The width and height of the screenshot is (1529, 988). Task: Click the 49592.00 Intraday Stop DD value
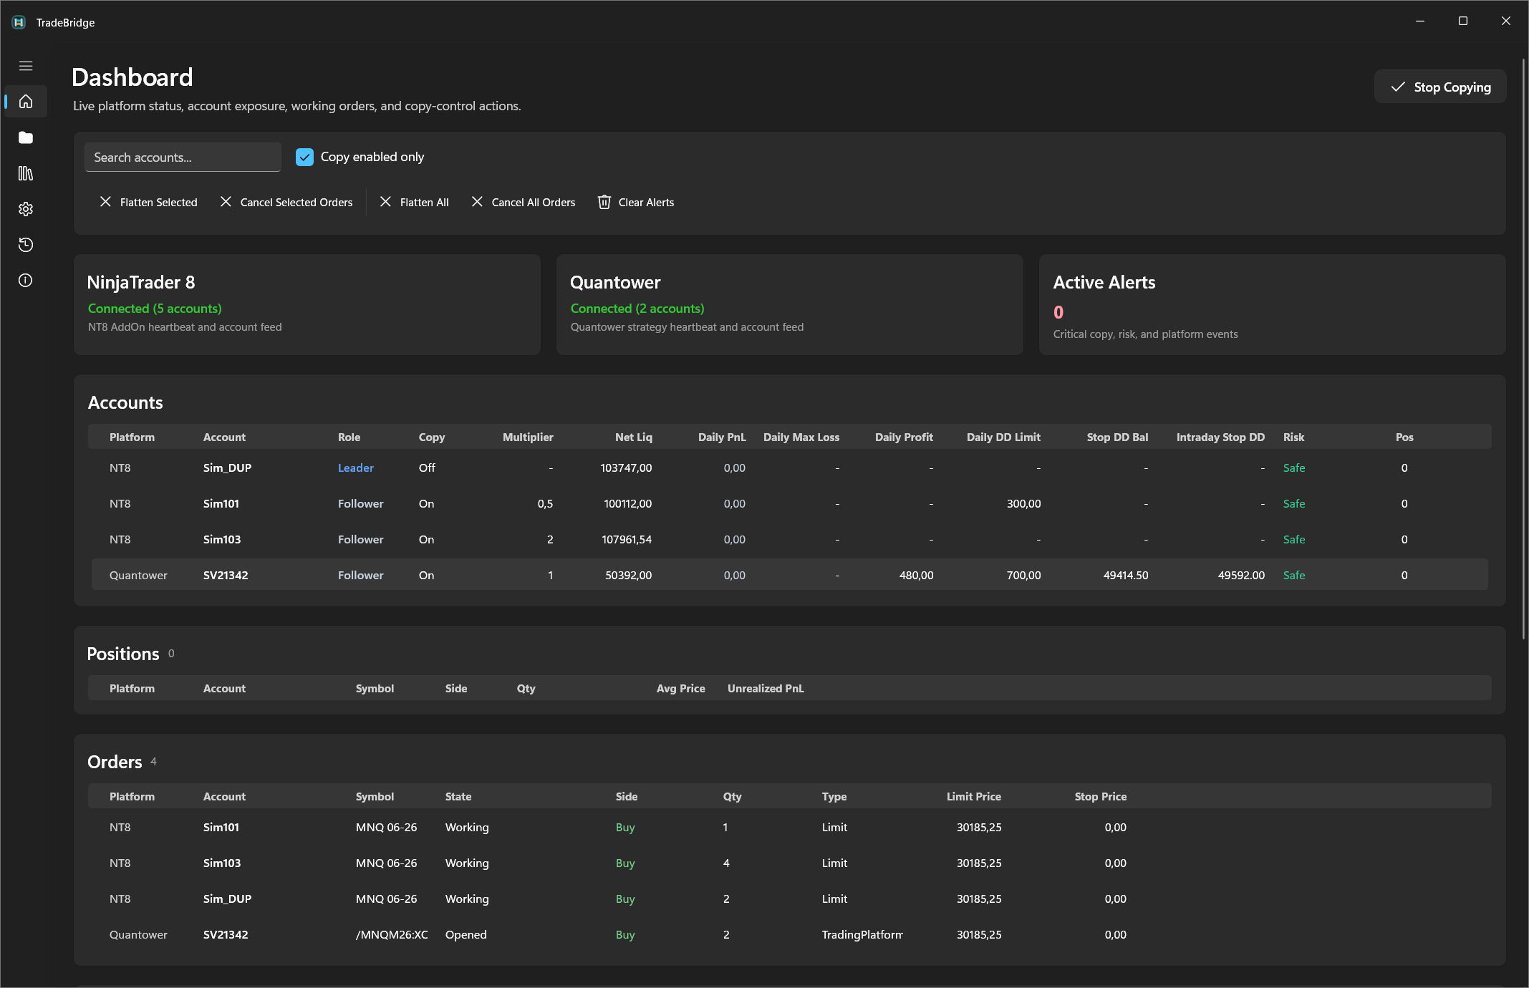point(1241,575)
